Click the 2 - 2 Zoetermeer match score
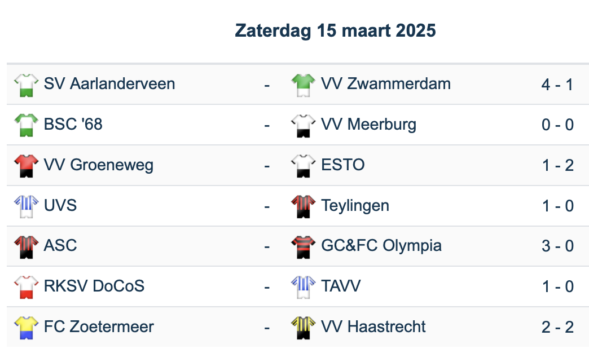The image size is (589, 362). pos(557,327)
